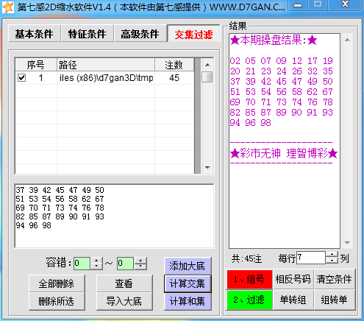Click inside the numbers text area

114,216
